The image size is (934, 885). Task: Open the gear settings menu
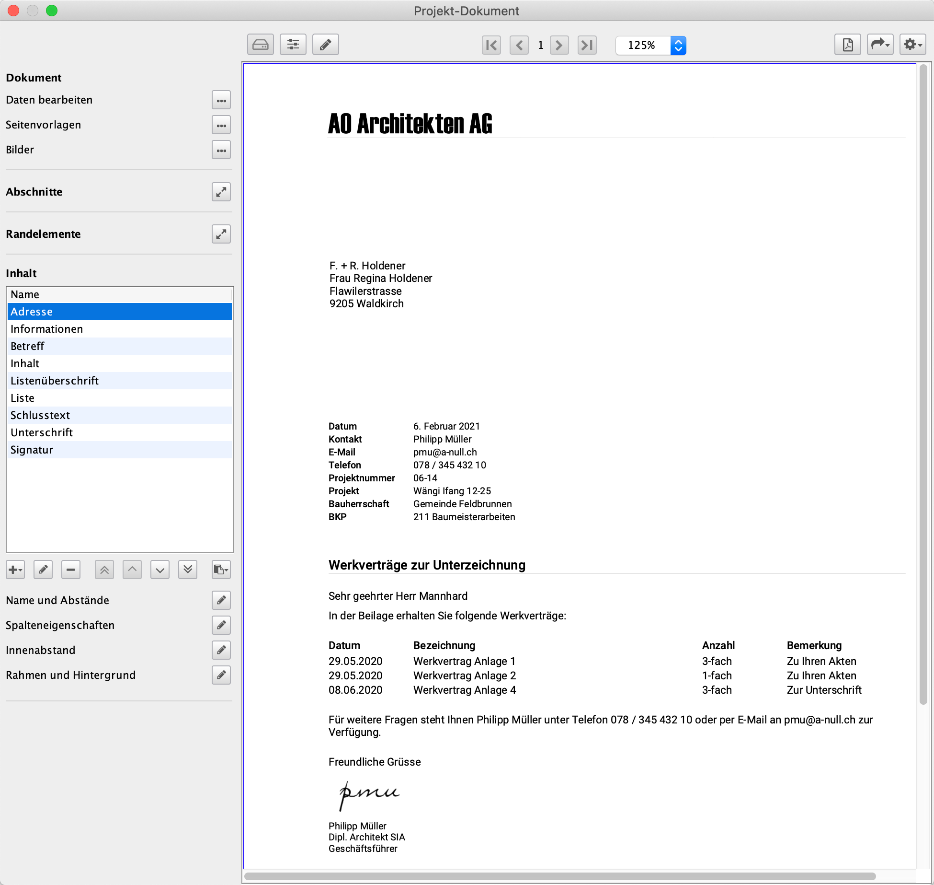coord(913,45)
